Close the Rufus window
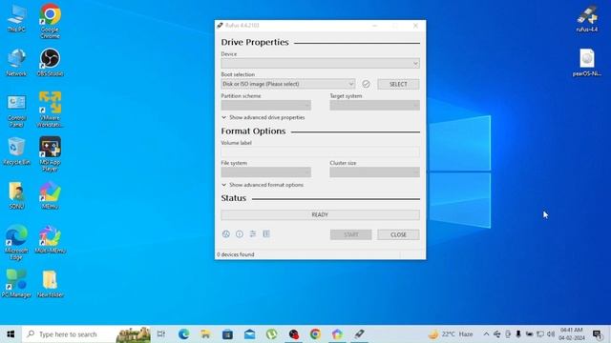 (415, 26)
